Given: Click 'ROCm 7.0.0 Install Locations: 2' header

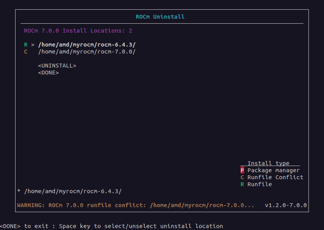Looking at the screenshot, I should 78,31.
